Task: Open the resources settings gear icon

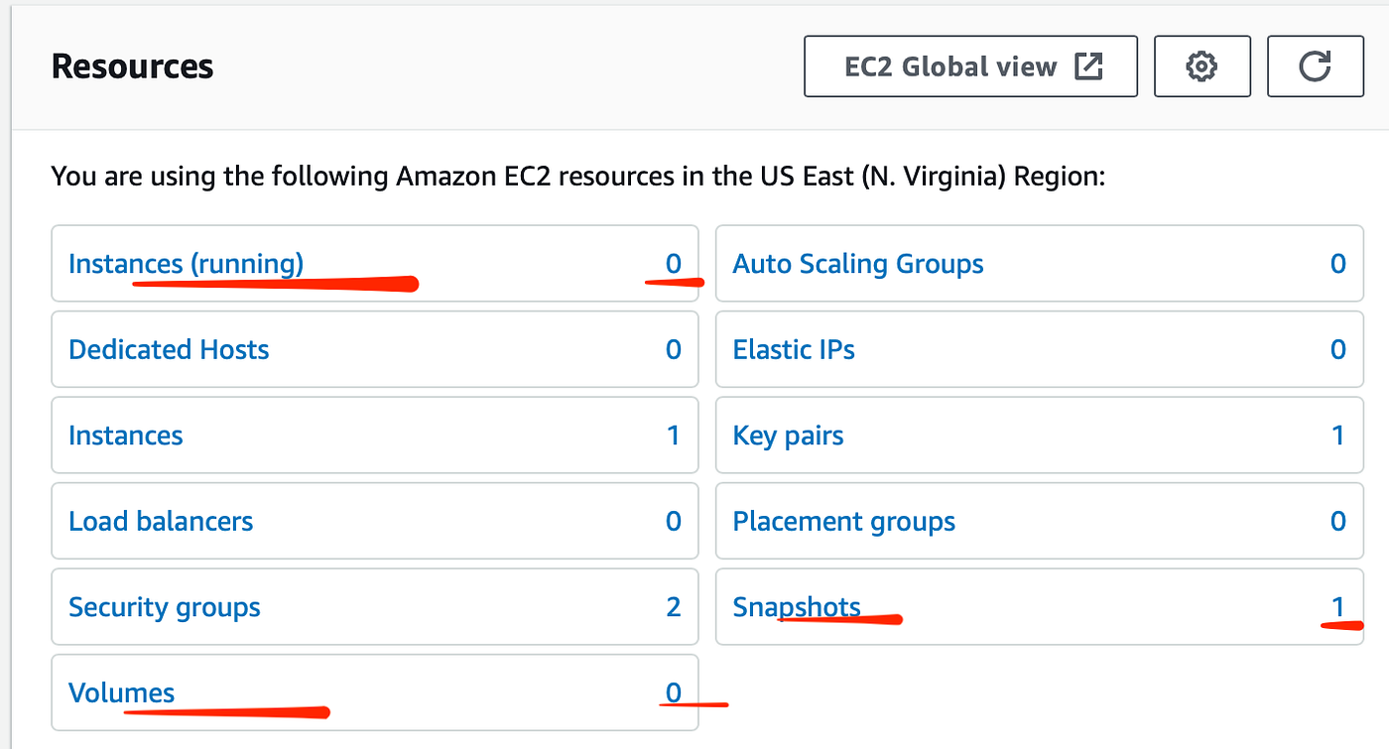Action: click(x=1201, y=66)
